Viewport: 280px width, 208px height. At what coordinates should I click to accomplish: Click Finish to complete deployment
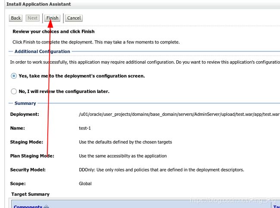point(52,18)
